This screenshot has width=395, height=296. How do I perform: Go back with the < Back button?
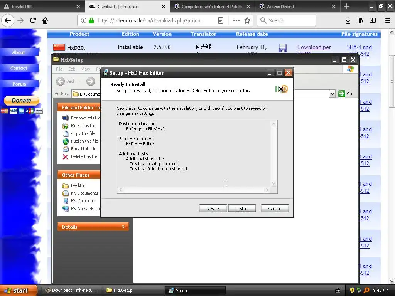click(x=213, y=209)
